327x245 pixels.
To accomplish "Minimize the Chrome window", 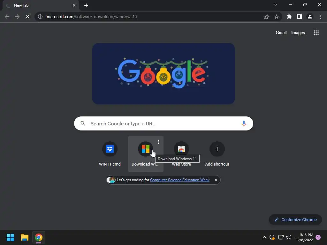I will point(290,4).
